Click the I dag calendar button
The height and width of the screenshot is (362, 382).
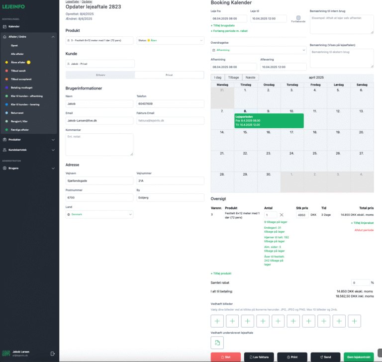tap(217, 78)
